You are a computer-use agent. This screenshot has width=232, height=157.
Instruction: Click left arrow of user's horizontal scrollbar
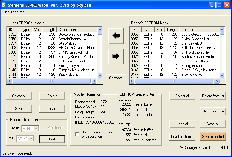[10, 81]
